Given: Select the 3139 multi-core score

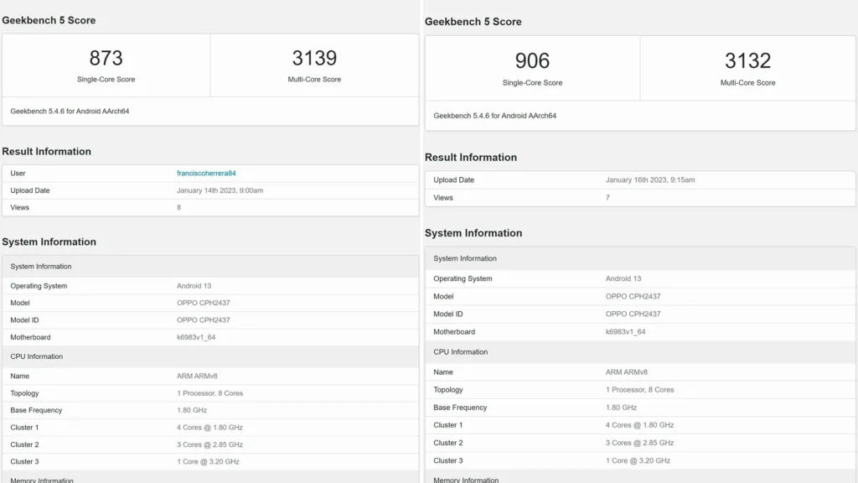Looking at the screenshot, I should point(315,58).
